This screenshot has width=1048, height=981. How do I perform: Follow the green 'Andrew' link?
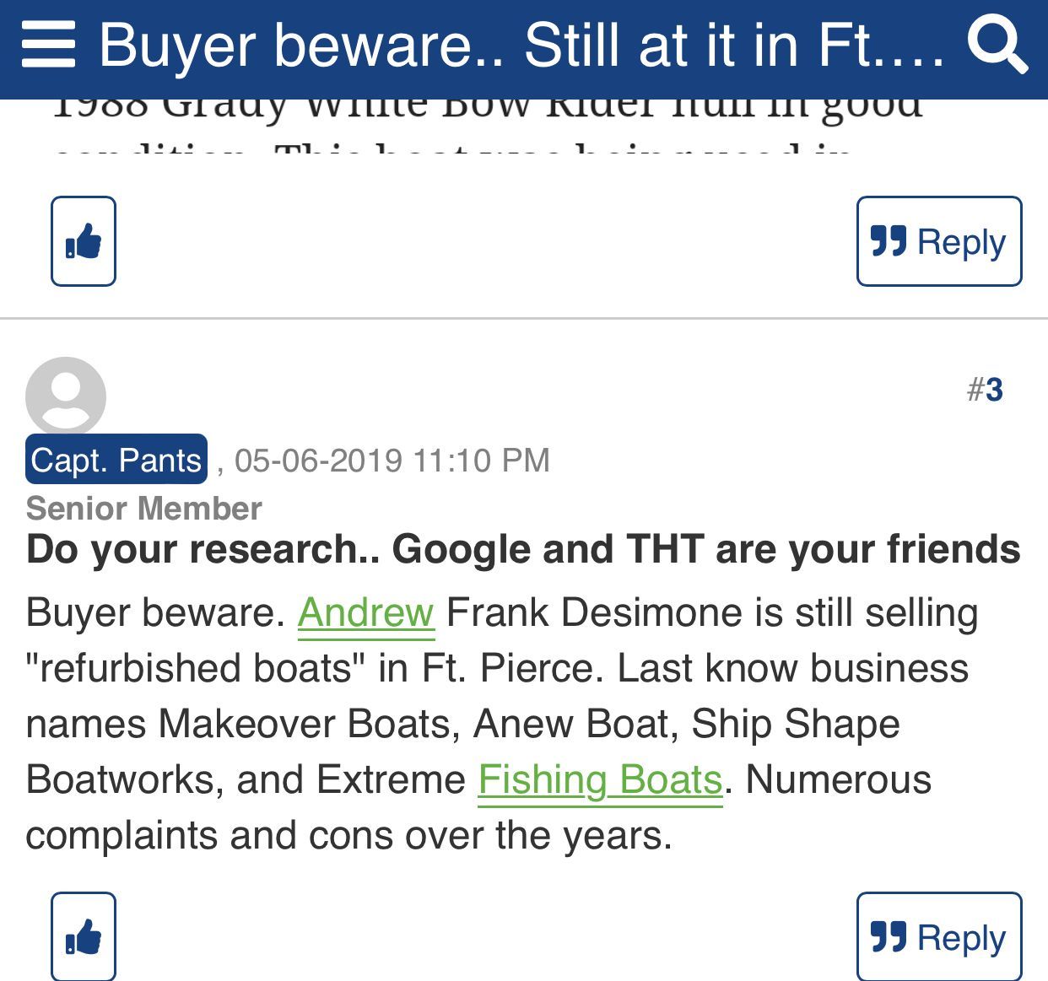click(x=365, y=612)
